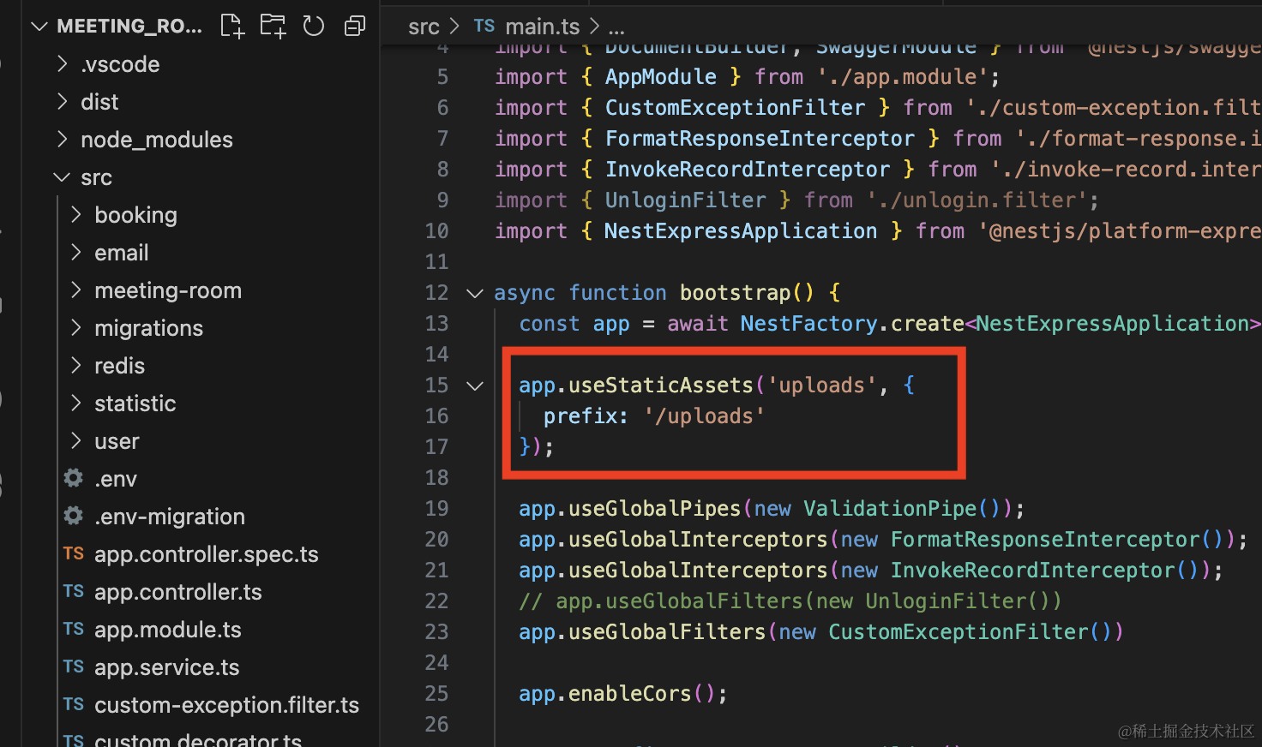The height and width of the screenshot is (747, 1262).
Task: Click TS icon of app.service.ts
Action: (74, 667)
